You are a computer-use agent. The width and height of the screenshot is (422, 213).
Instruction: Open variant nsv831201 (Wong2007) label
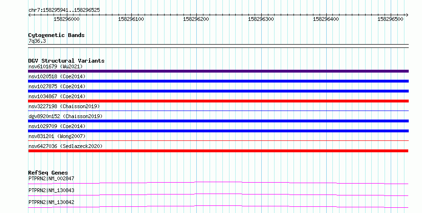click(x=57, y=136)
